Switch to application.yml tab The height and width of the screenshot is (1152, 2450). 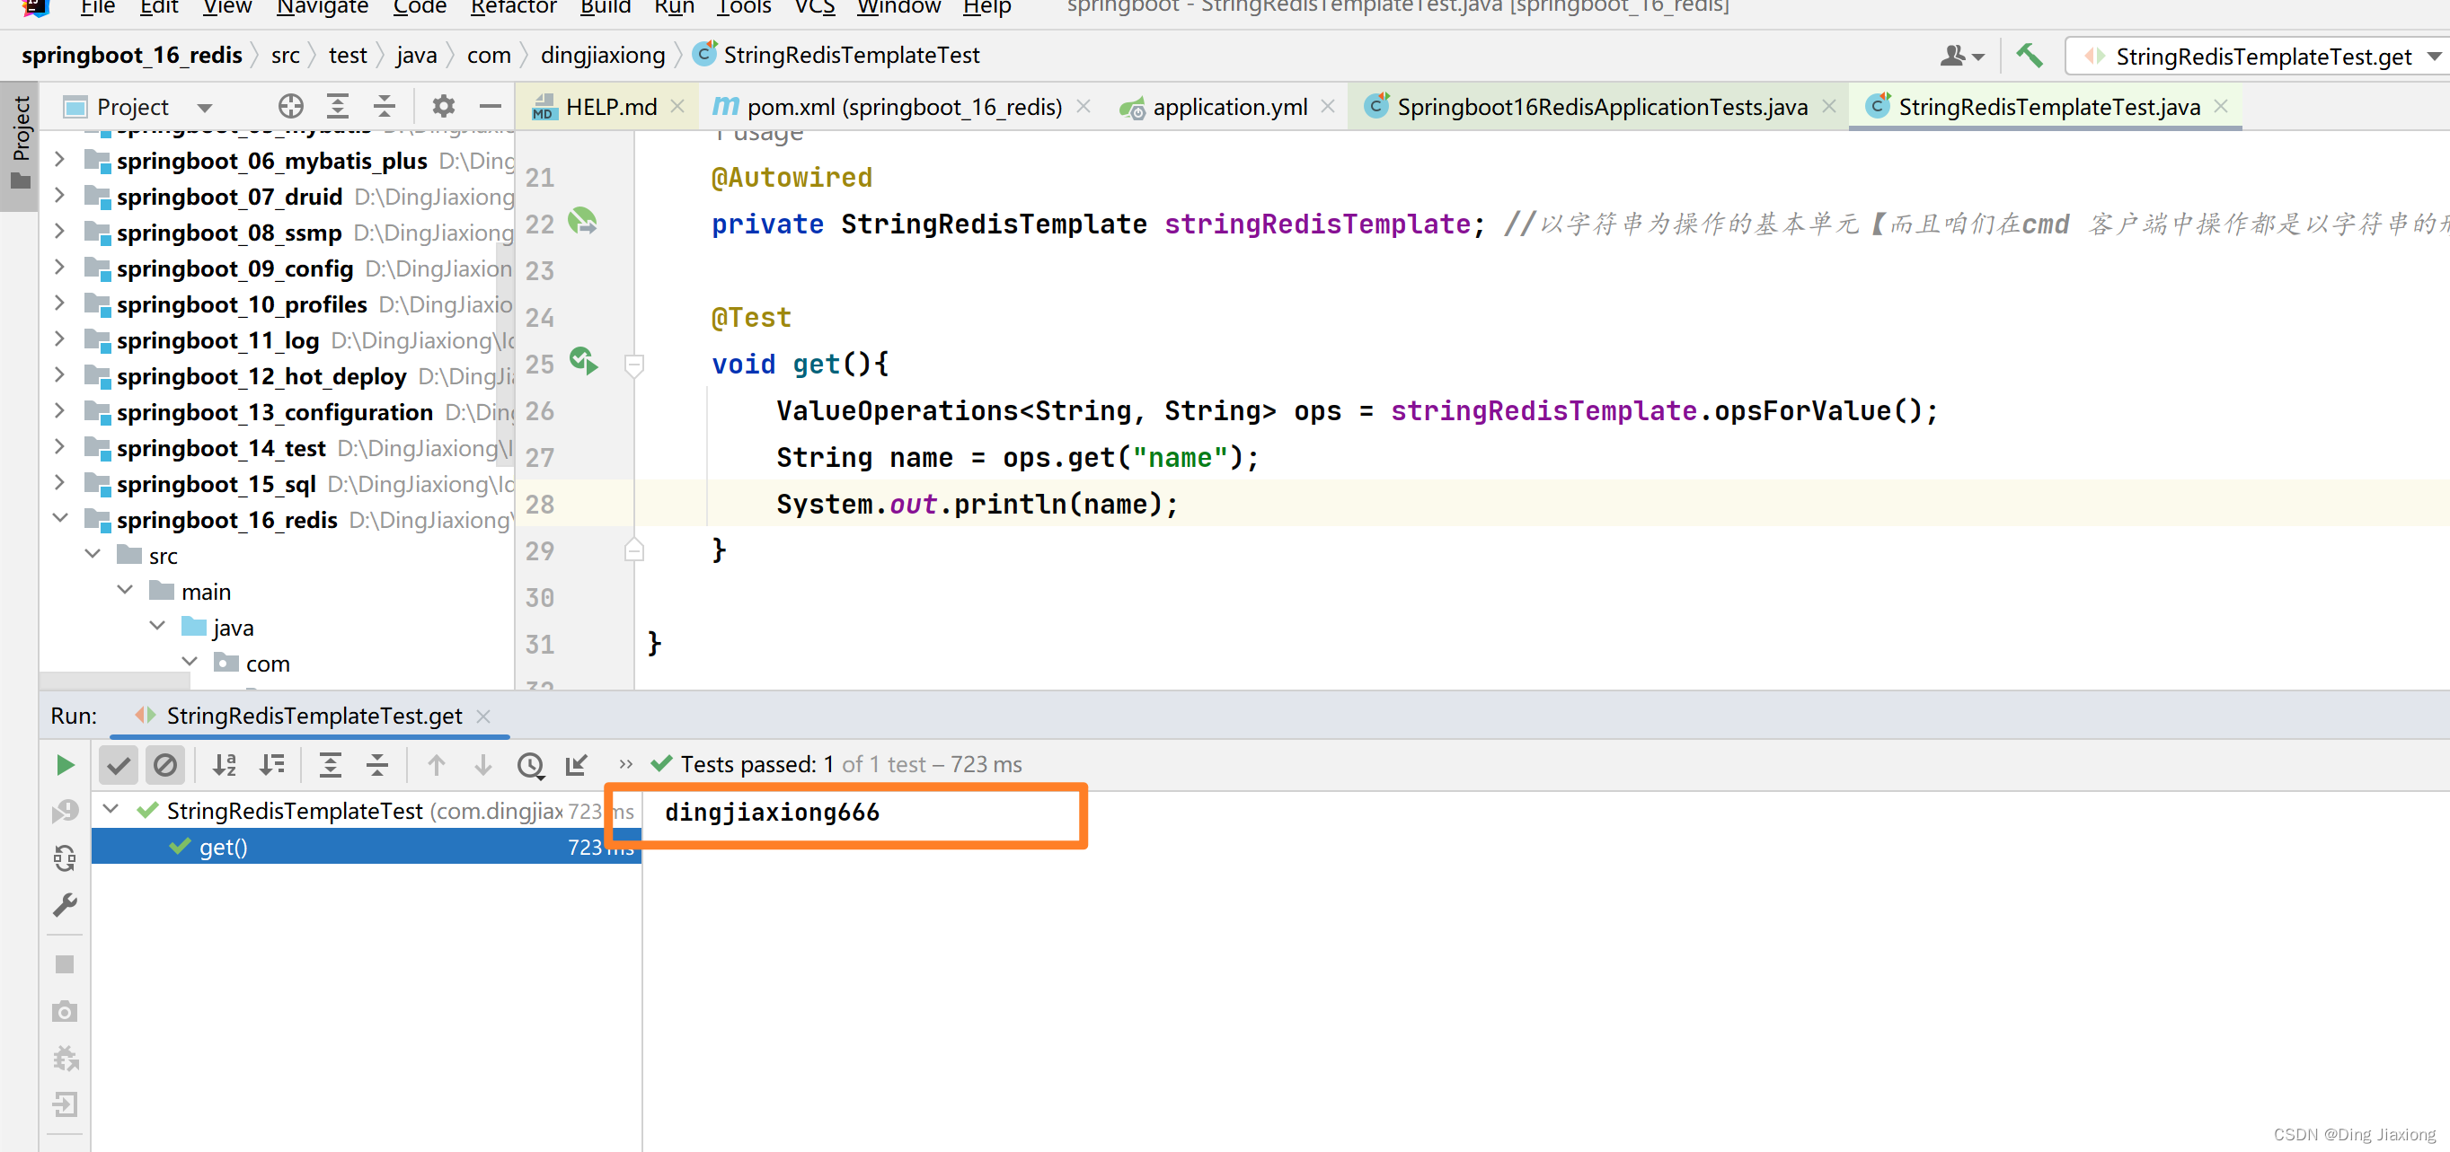(x=1230, y=107)
